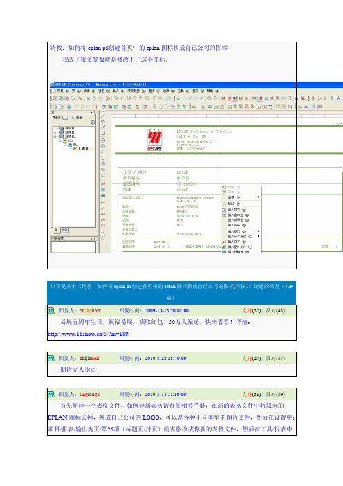Choose 插入符号 in the context menu
Image resolution: width=343 pixels, height=486 pixels.
click(x=237, y=210)
